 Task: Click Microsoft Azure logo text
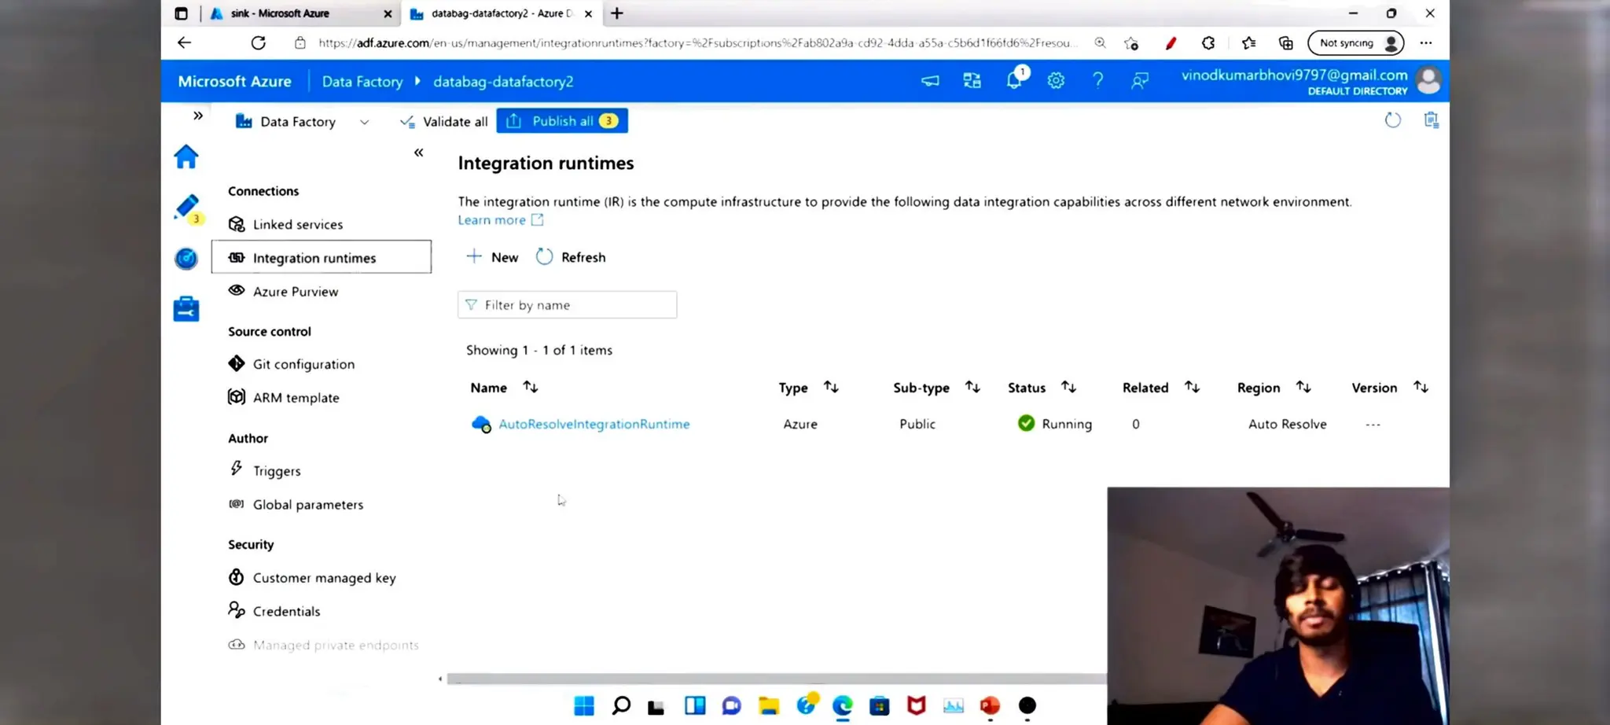234,81
